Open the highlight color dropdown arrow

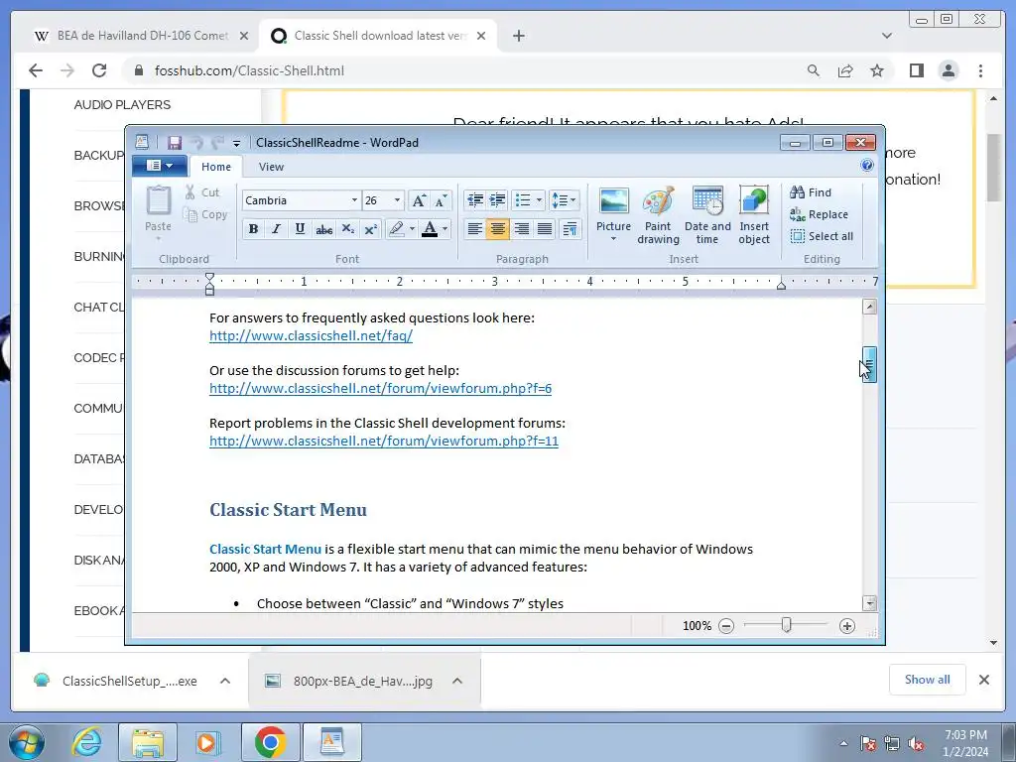pyautogui.click(x=412, y=229)
